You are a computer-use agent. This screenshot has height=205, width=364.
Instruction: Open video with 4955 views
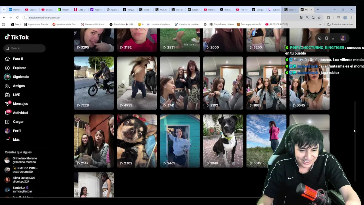[137, 83]
